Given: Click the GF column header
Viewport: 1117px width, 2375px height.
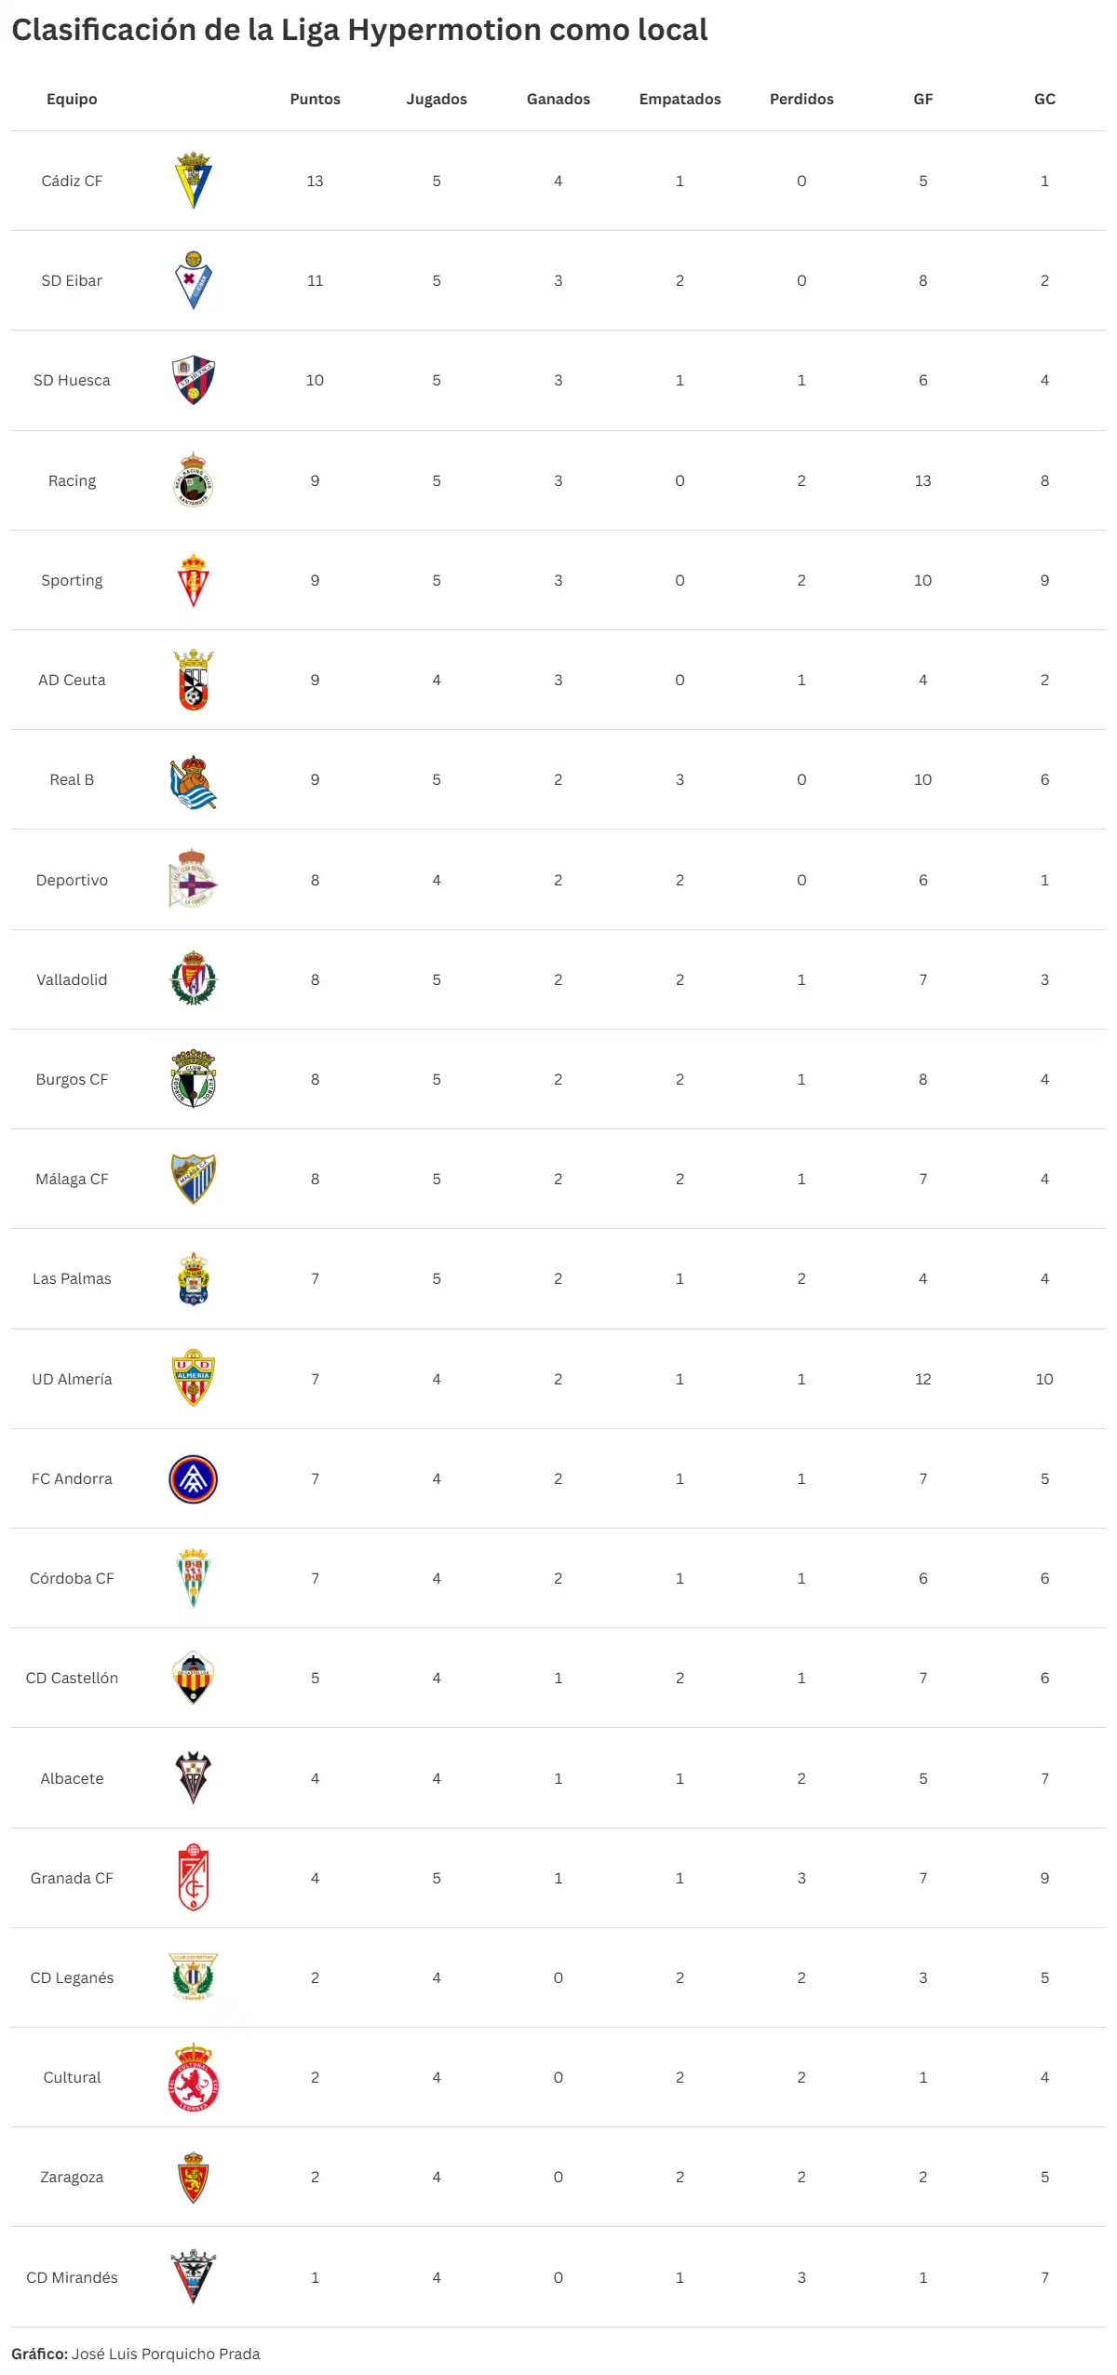Looking at the screenshot, I should (x=922, y=99).
